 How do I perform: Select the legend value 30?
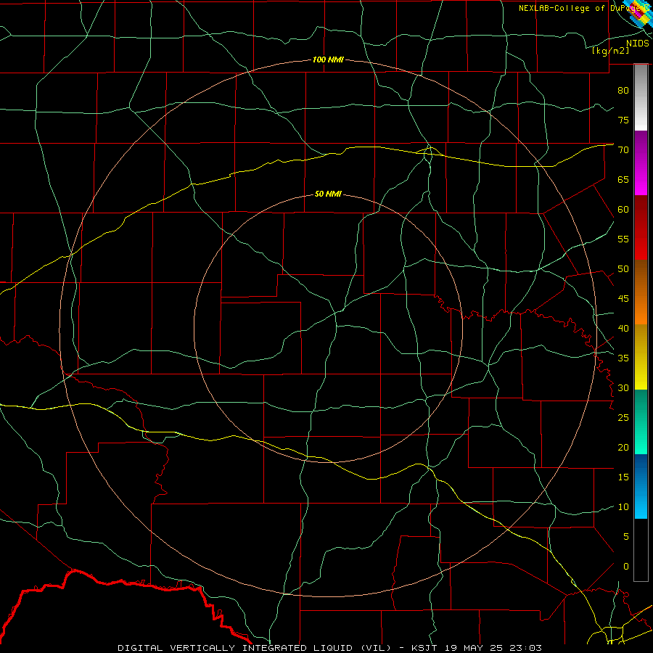pyautogui.click(x=623, y=388)
